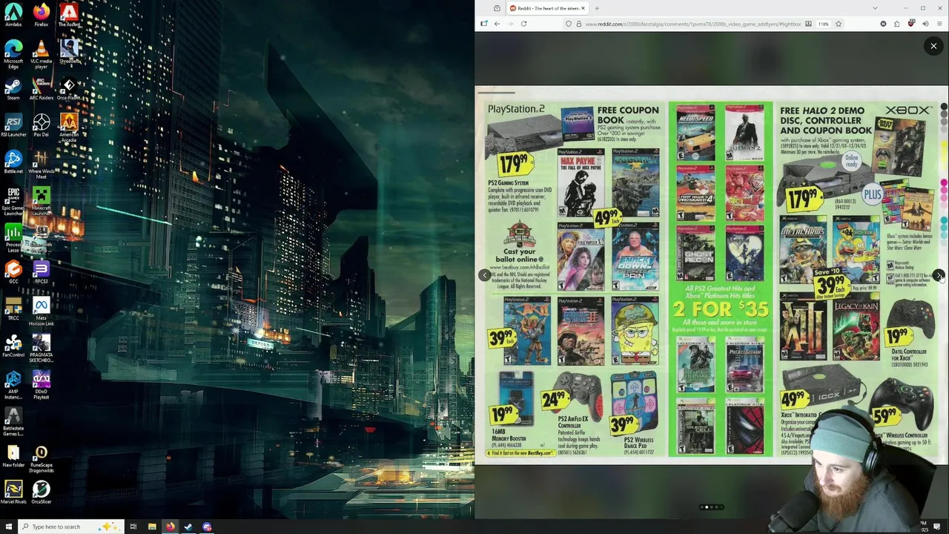Close the Reddit tab

coord(583,8)
